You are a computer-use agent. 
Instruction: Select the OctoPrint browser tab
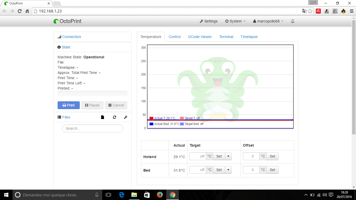coord(27,3)
